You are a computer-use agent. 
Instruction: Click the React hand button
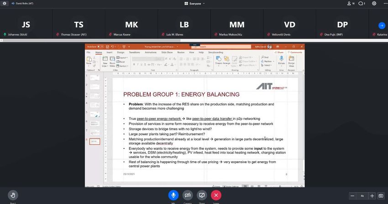(x=13, y=195)
